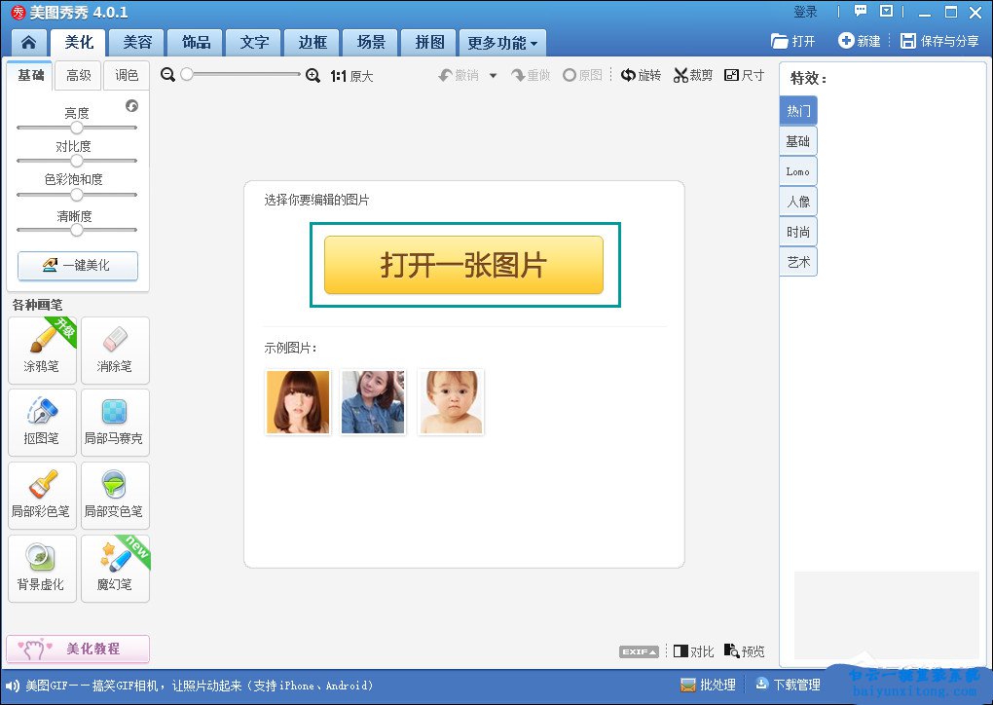Select the 魔幻笔 magic brush tool
Image resolution: width=993 pixels, height=705 pixels.
[115, 568]
